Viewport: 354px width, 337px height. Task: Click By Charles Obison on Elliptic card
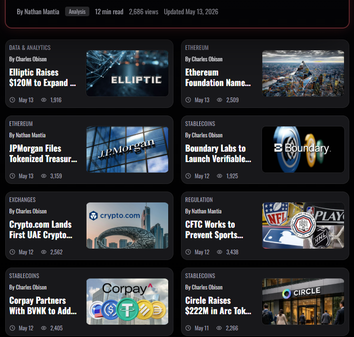[28, 59]
